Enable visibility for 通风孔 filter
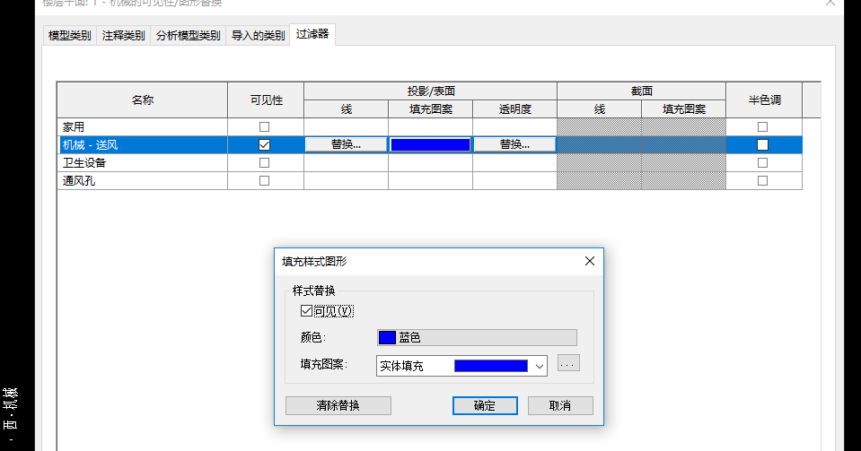The image size is (861, 451). [264, 180]
